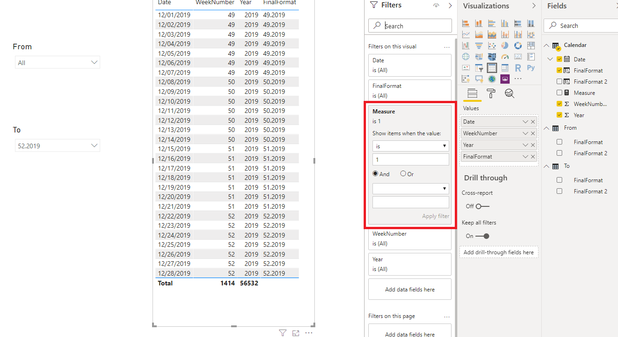Image resolution: width=618 pixels, height=337 pixels.
Task: Select the And radio button
Action: click(375, 174)
